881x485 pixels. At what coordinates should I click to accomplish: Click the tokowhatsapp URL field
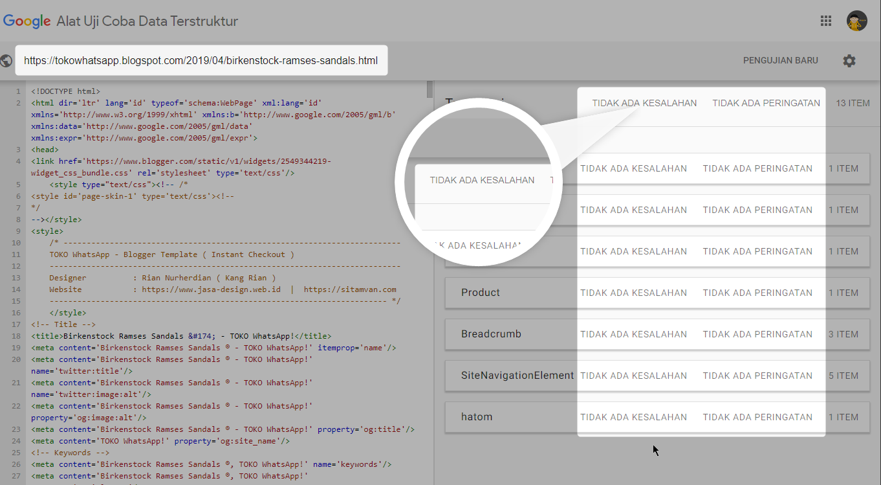coord(201,60)
